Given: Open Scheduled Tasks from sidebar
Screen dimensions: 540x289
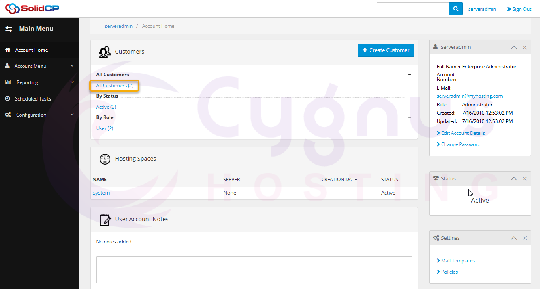Looking at the screenshot, I should (33, 99).
